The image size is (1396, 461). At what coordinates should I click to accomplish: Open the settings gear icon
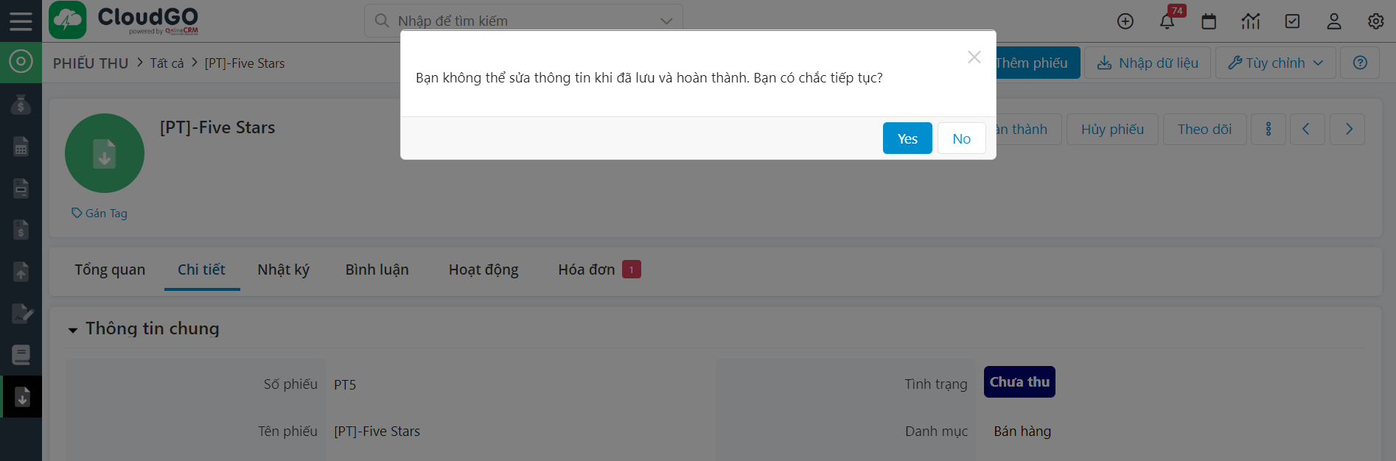1375,21
